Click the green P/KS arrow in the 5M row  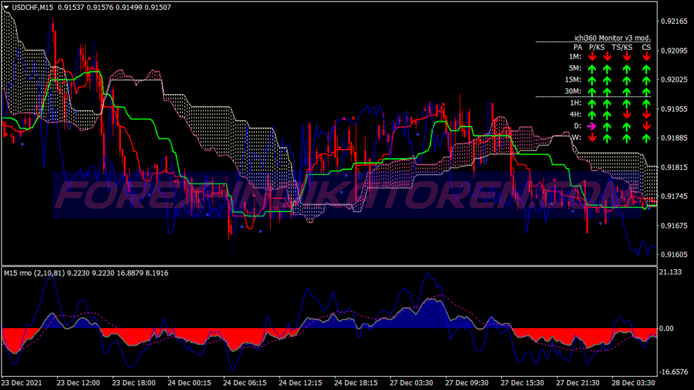point(608,69)
